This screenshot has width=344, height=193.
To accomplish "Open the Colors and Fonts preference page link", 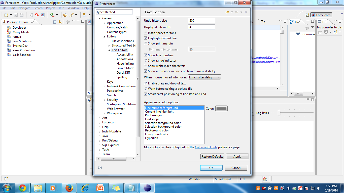I will click(x=205, y=147).
